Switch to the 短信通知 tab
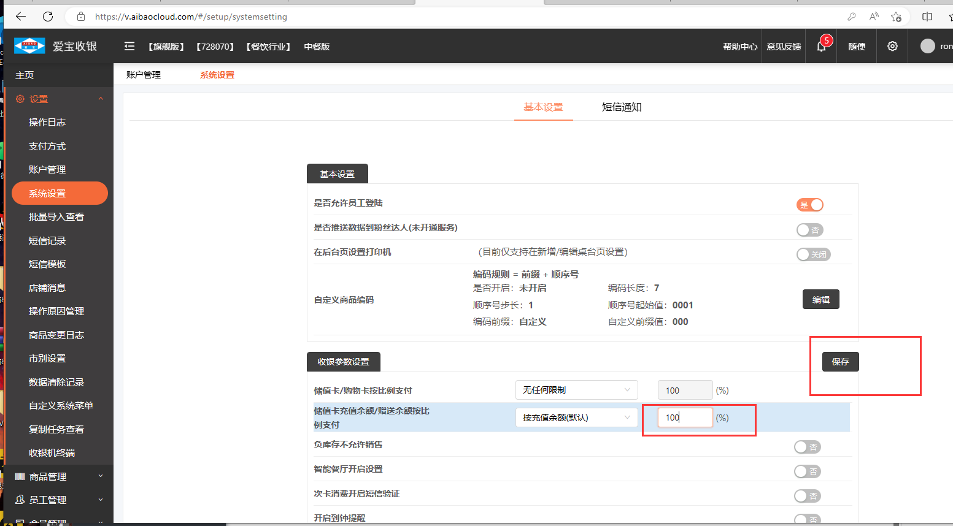 point(621,107)
